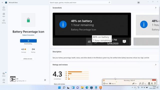Image resolution: width=160 pixels, height=90 pixels.
Task: Open Task View from taskbar
Action: point(68,87)
